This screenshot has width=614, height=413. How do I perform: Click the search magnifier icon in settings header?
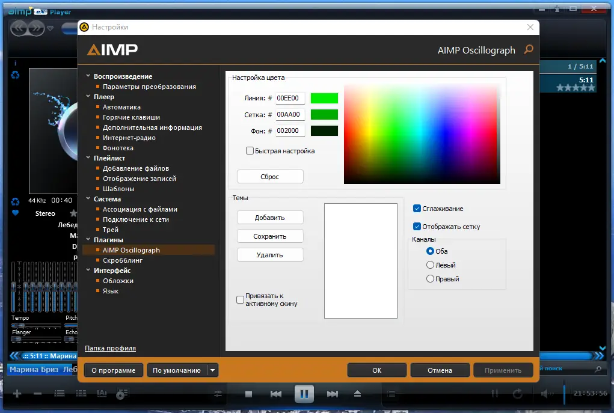529,49
